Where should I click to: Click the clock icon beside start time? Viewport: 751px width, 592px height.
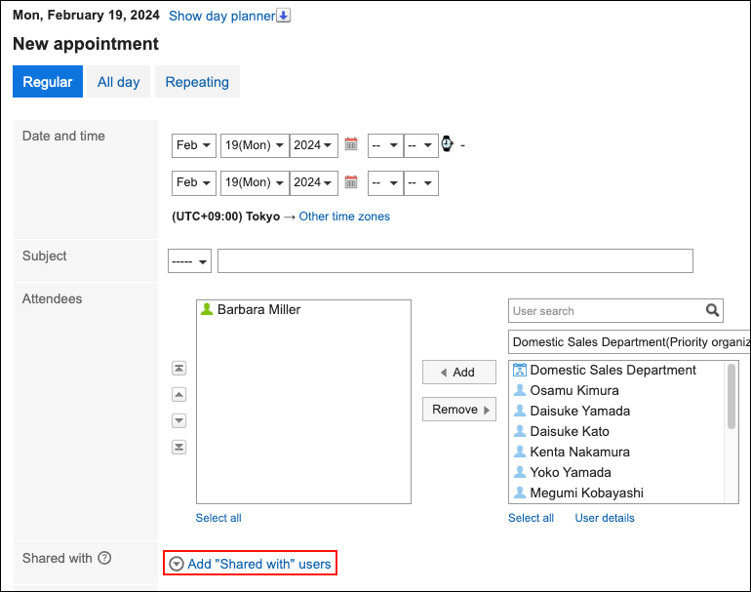(447, 143)
